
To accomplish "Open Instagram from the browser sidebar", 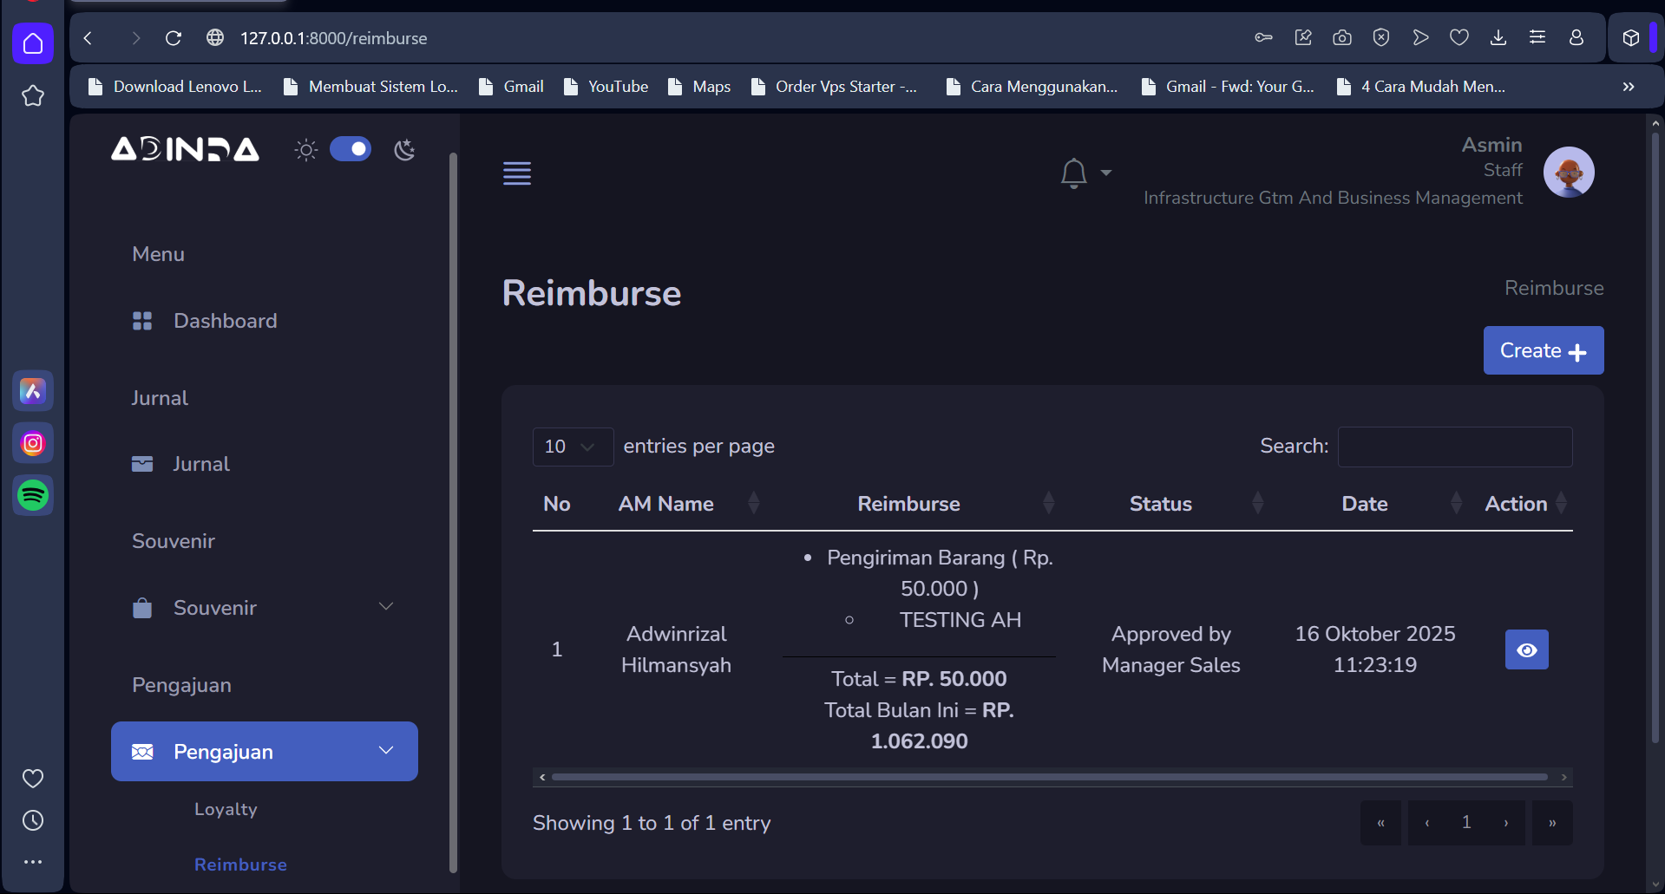I will pyautogui.click(x=33, y=443).
